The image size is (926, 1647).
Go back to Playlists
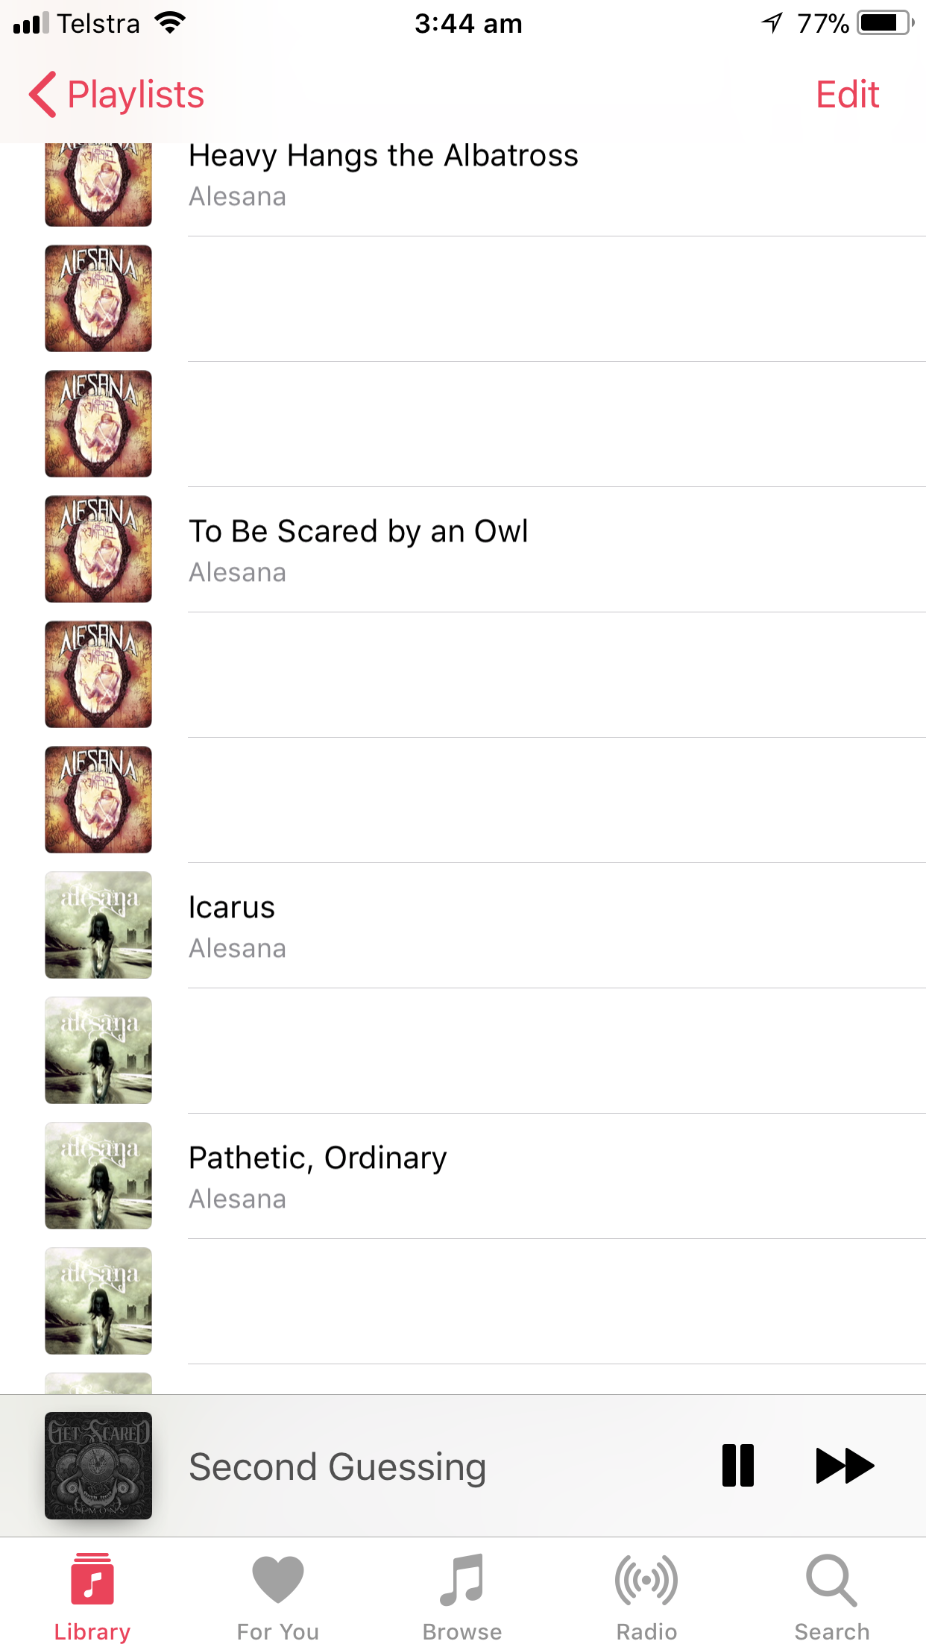click(116, 95)
